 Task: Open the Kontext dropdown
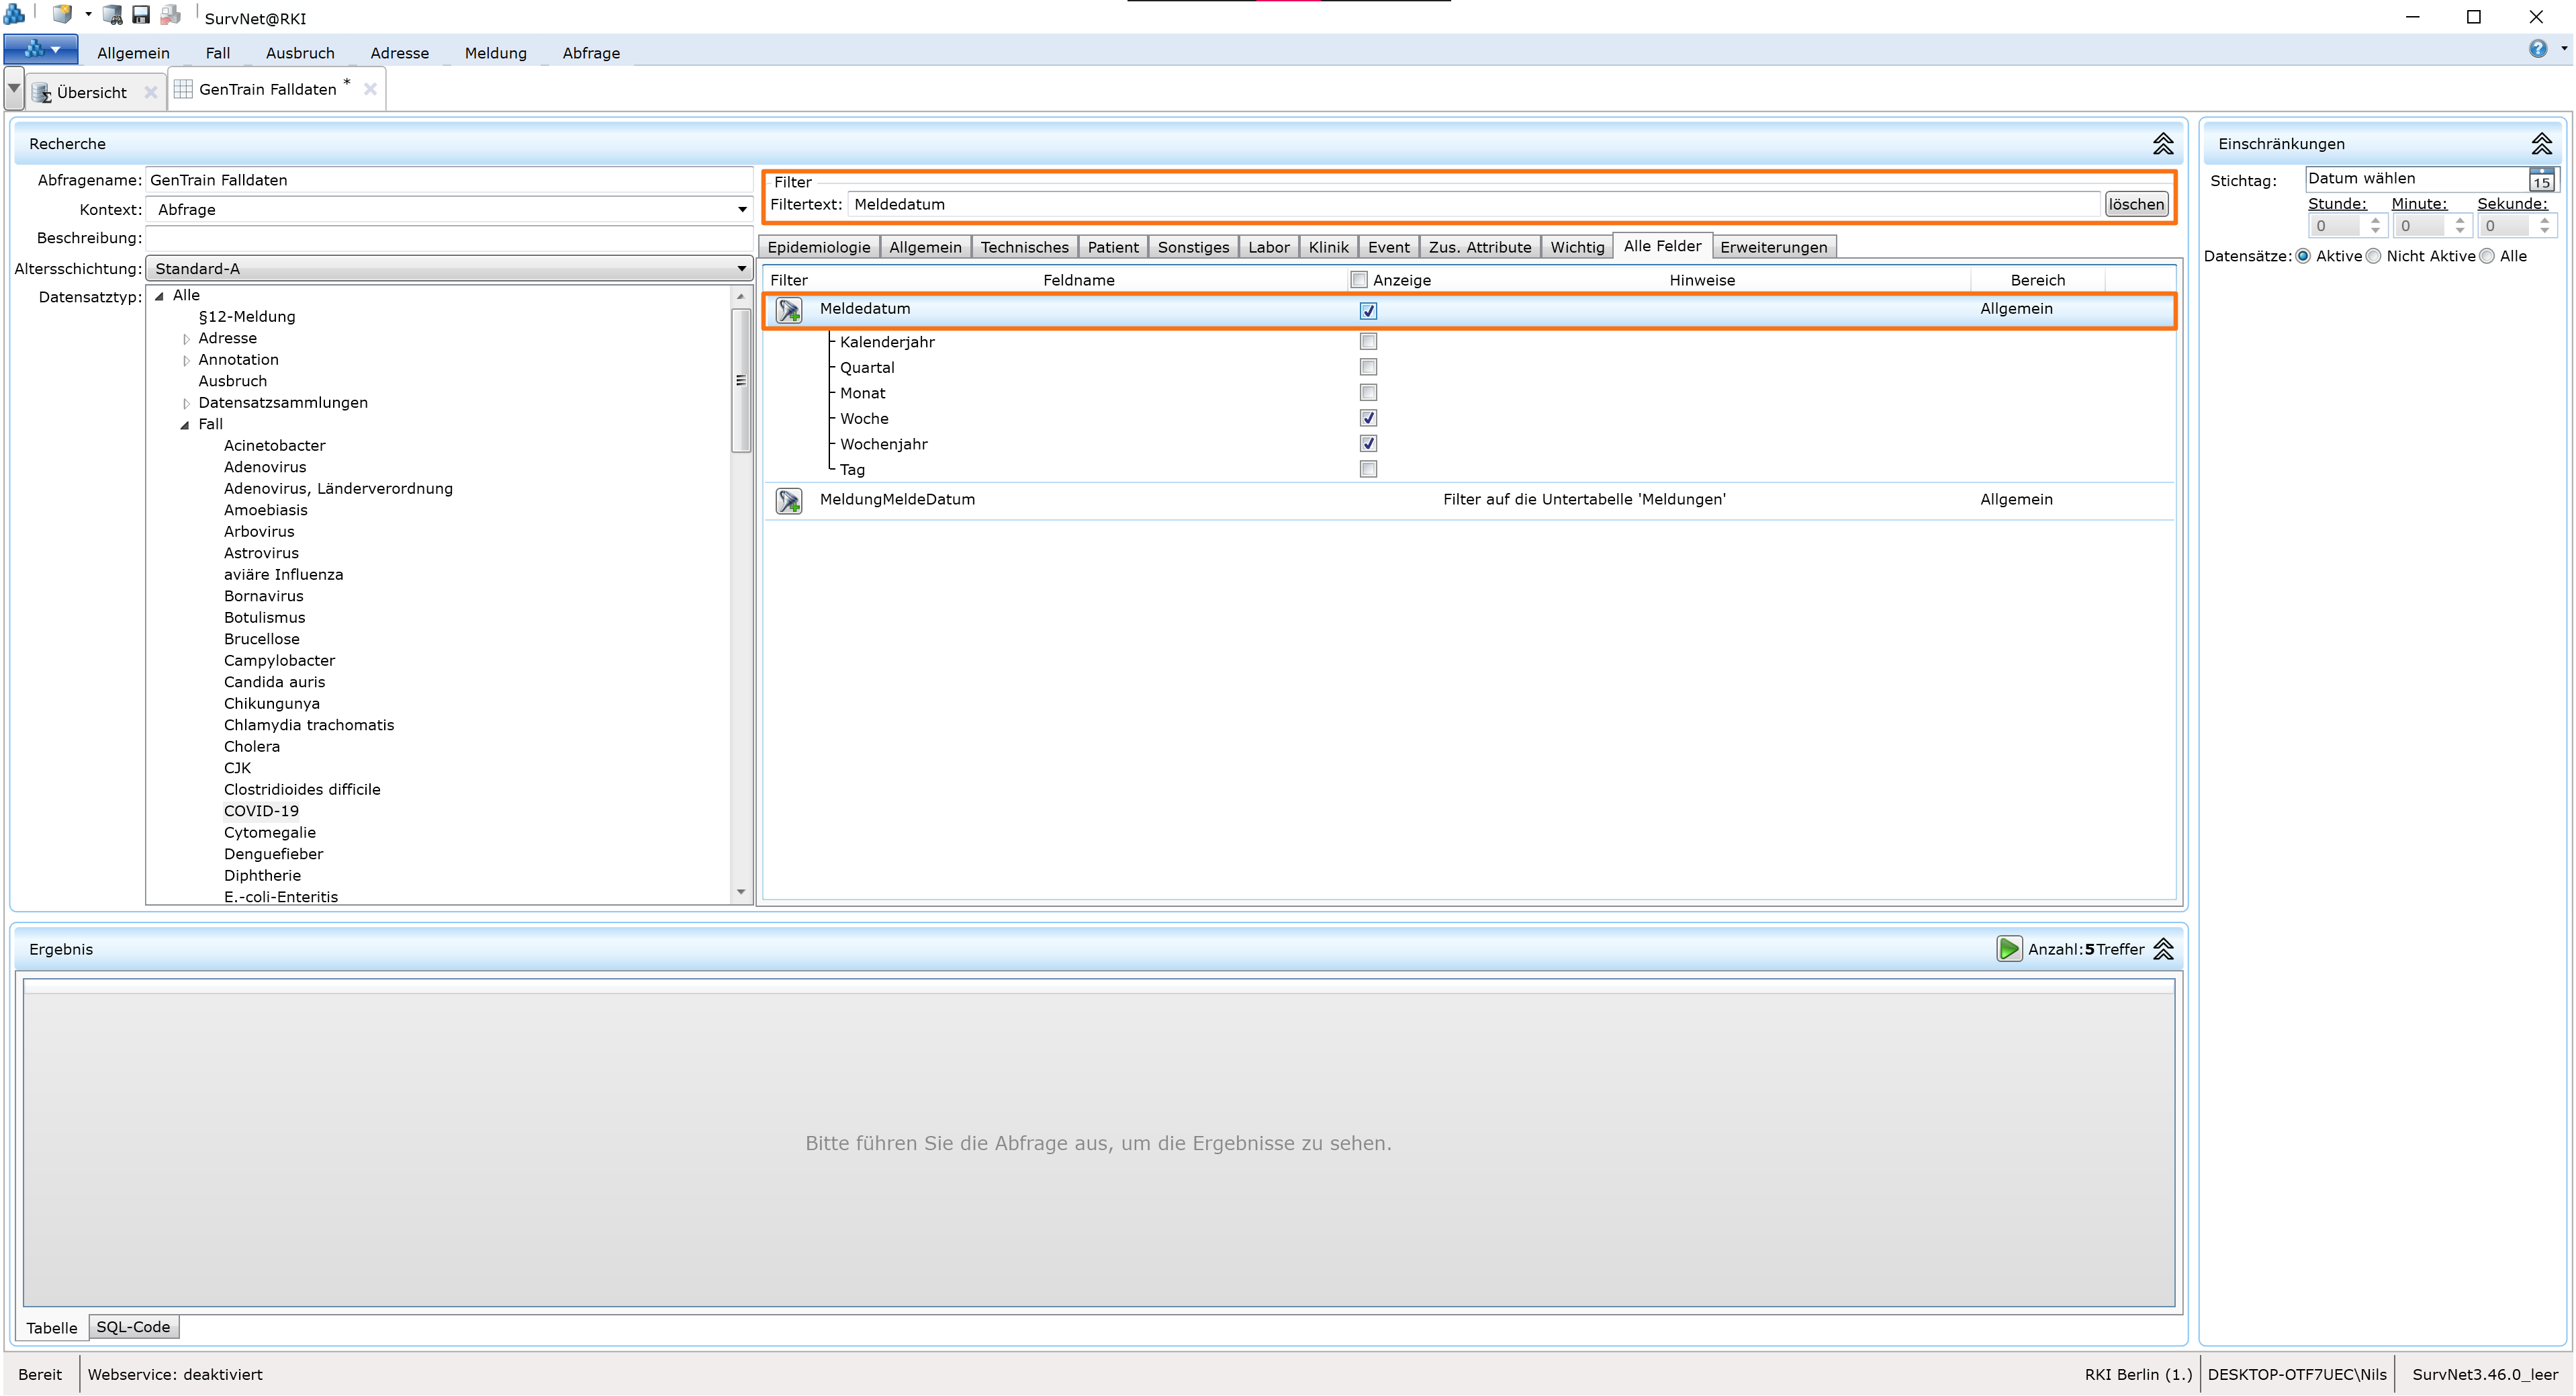tap(741, 209)
